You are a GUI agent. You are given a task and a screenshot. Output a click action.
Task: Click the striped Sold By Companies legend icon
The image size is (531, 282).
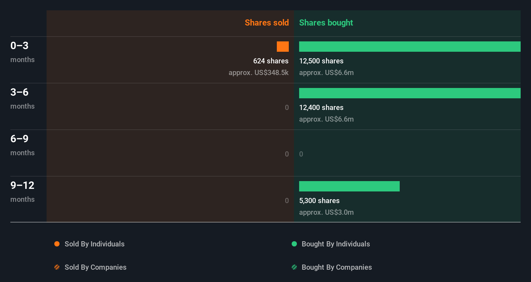(x=57, y=267)
